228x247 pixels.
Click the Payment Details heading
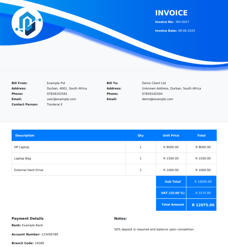tap(28, 218)
